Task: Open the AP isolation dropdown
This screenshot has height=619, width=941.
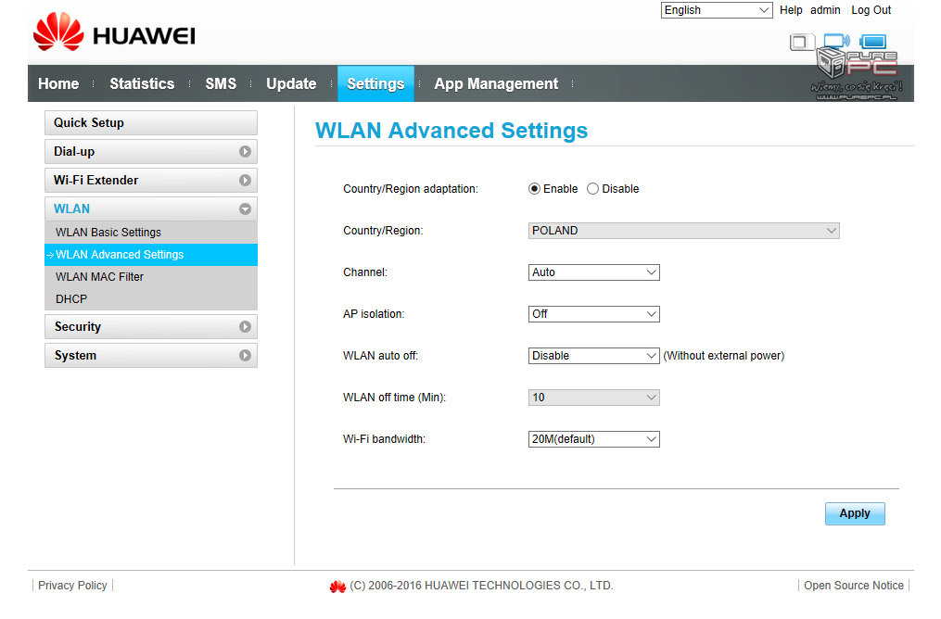Action: coord(593,314)
